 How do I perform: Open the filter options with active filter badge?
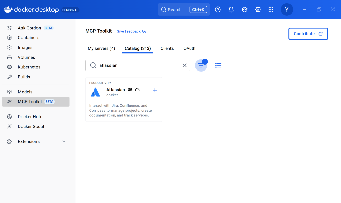click(x=201, y=65)
